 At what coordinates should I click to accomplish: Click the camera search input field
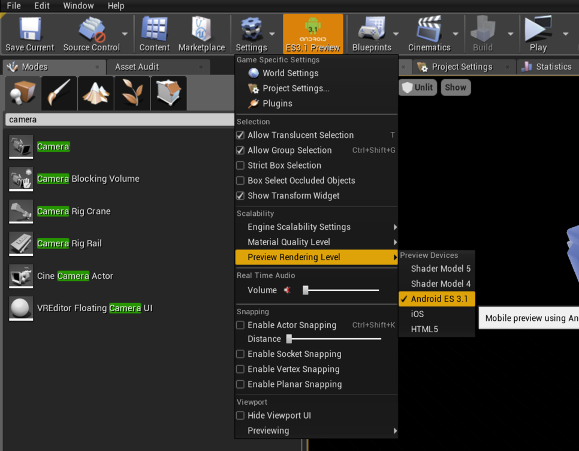tap(120, 120)
